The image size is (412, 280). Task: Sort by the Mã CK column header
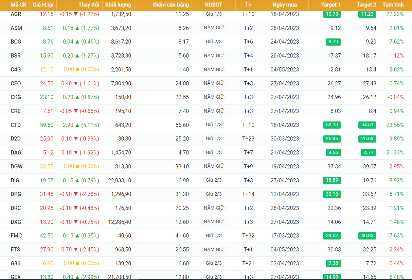pyautogui.click(x=18, y=5)
